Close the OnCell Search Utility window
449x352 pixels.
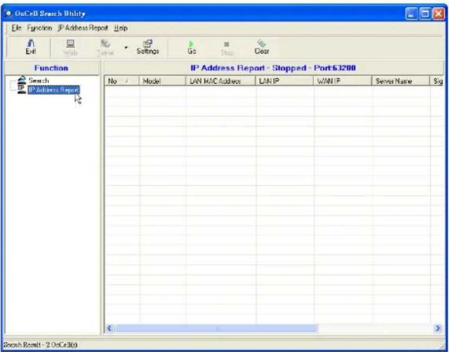tap(438, 14)
